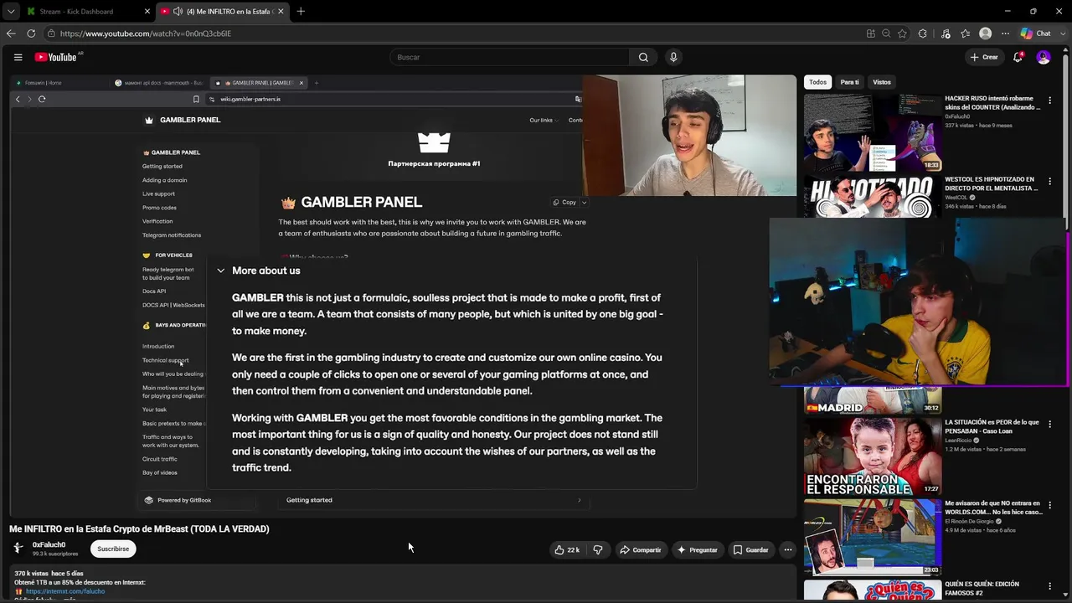The image size is (1072, 603).
Task: Select the Todos filter chip
Action: coord(817,82)
